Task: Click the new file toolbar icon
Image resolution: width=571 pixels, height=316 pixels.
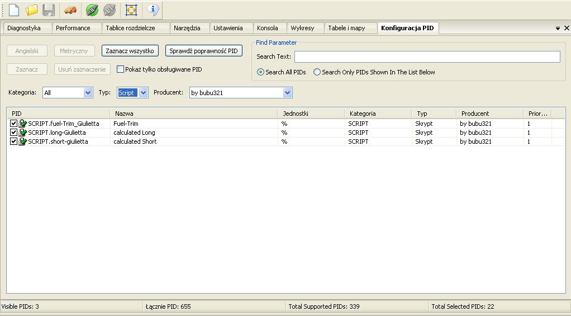Action: [x=13, y=10]
